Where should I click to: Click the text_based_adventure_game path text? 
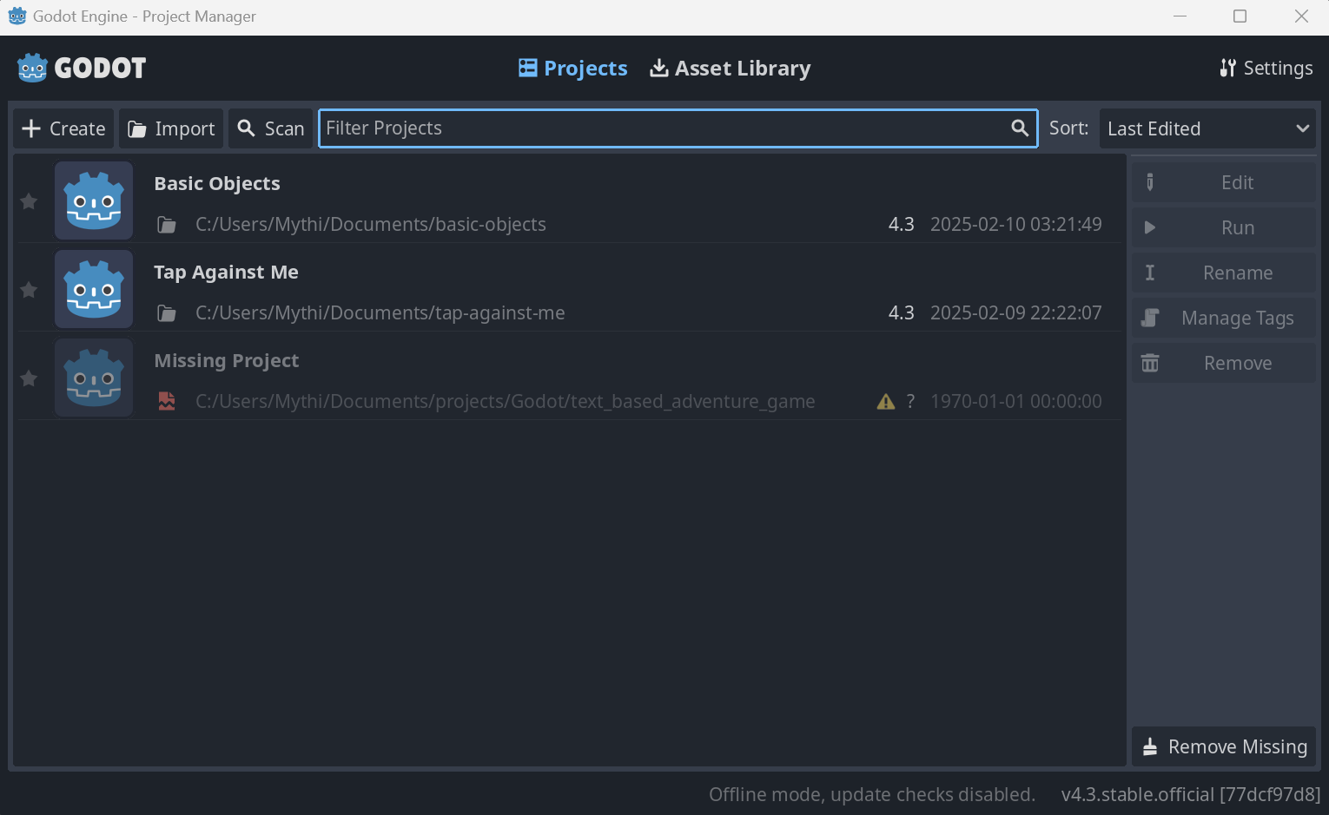(x=506, y=402)
